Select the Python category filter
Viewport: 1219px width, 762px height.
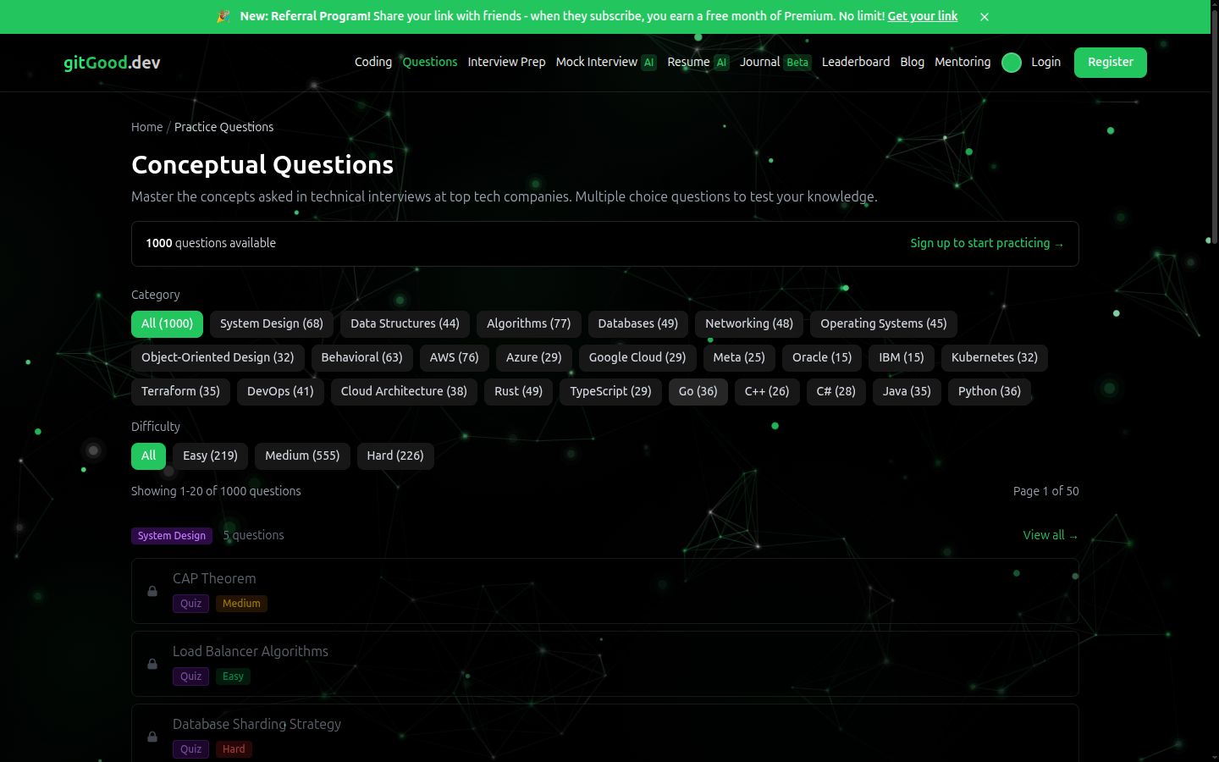(989, 391)
